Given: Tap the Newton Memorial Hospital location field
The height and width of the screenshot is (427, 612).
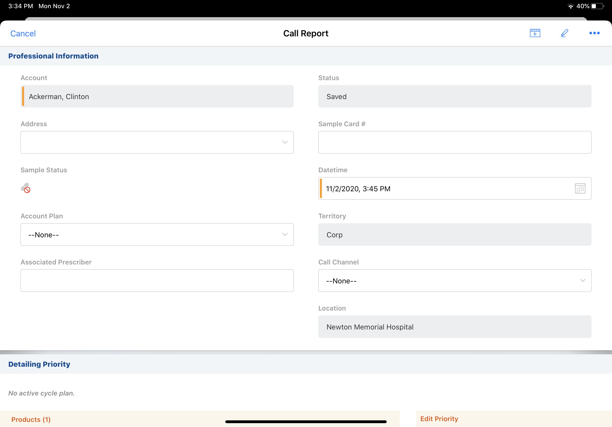Looking at the screenshot, I should [x=454, y=327].
